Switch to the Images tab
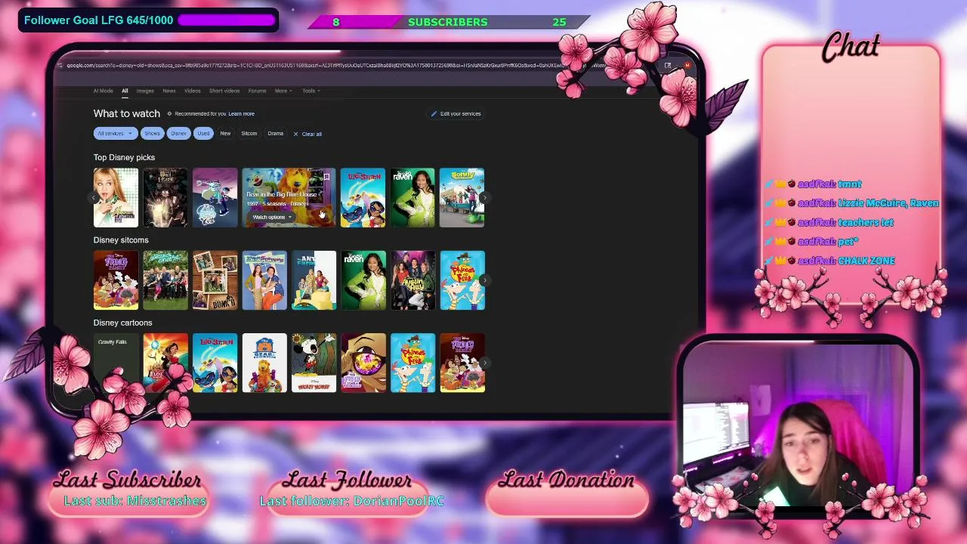 pos(145,91)
